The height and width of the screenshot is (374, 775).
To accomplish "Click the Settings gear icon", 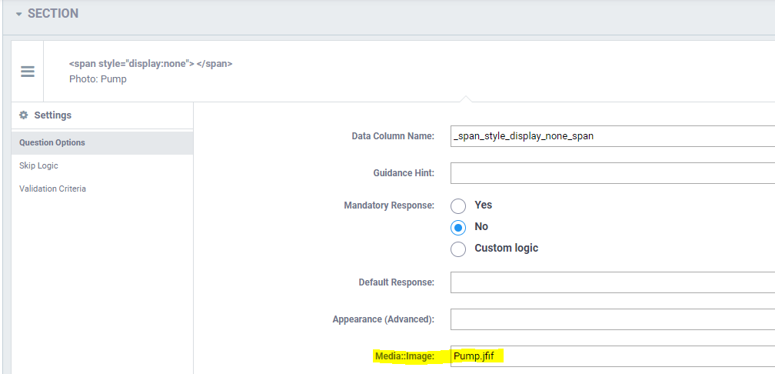I will coord(24,115).
